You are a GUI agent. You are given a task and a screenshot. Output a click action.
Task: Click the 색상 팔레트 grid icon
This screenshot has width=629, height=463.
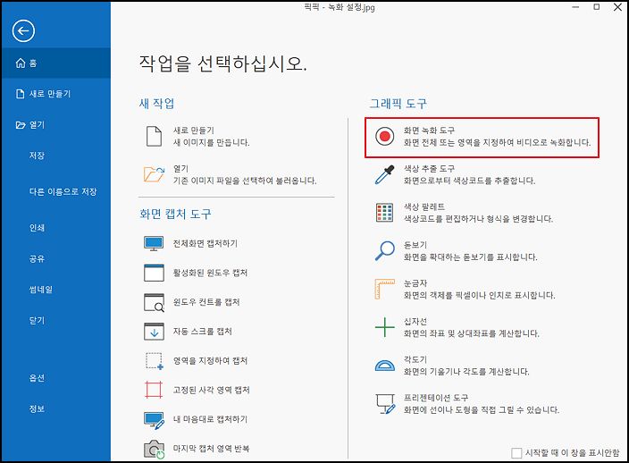(385, 213)
